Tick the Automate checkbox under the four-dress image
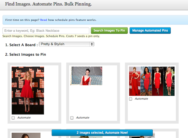This screenshot has width=188, height=138. pyautogui.click(x=131, y=99)
